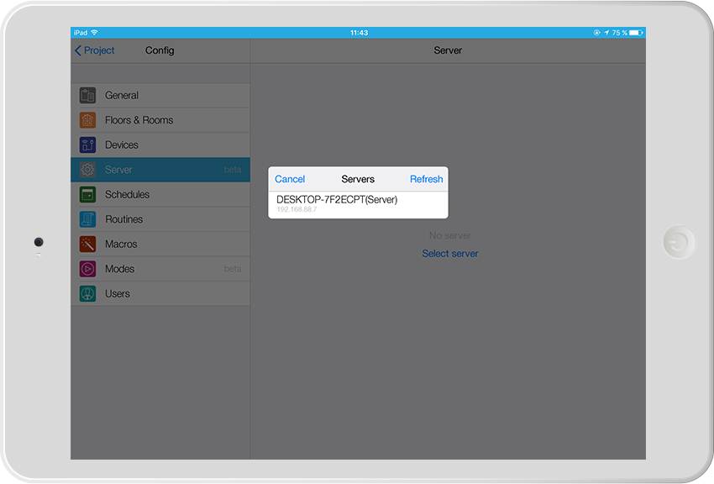Click the General settings icon
The image size is (714, 484).
pyautogui.click(x=87, y=96)
